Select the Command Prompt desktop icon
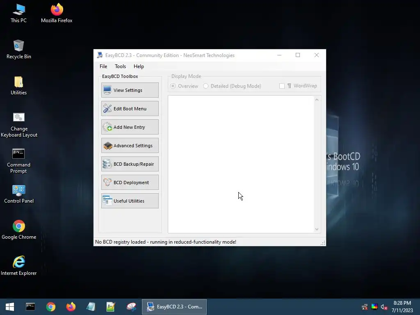420x315 pixels. click(x=19, y=161)
